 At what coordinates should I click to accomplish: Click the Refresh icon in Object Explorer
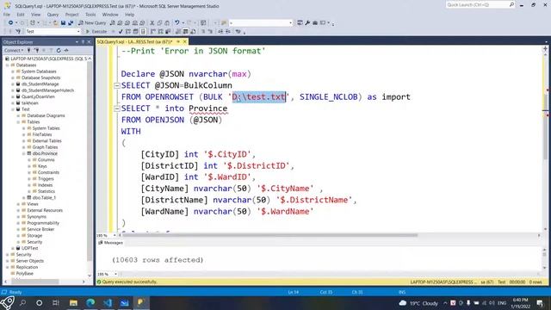coord(59,51)
